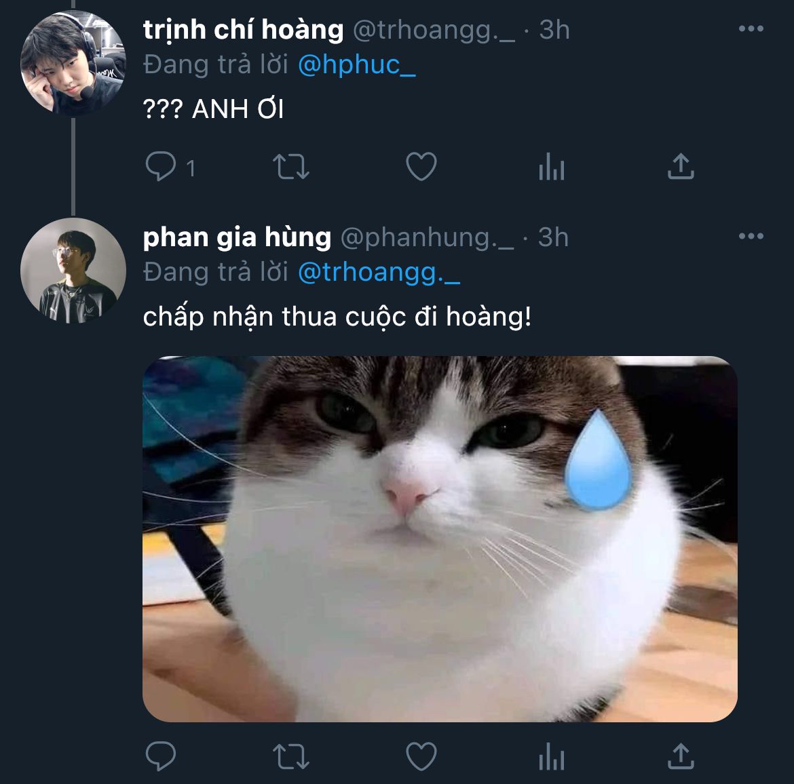View analytics for trịnh chí hoàng's tweet

click(551, 167)
